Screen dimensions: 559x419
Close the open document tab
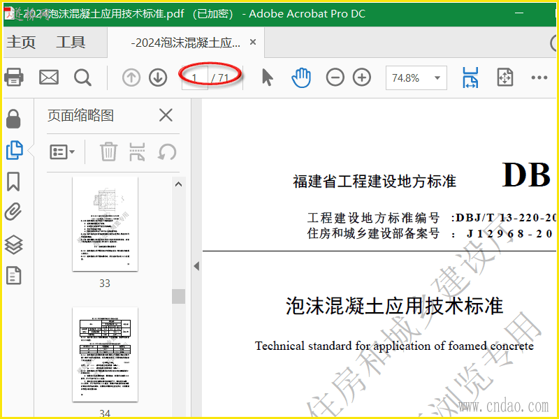pyautogui.click(x=253, y=42)
